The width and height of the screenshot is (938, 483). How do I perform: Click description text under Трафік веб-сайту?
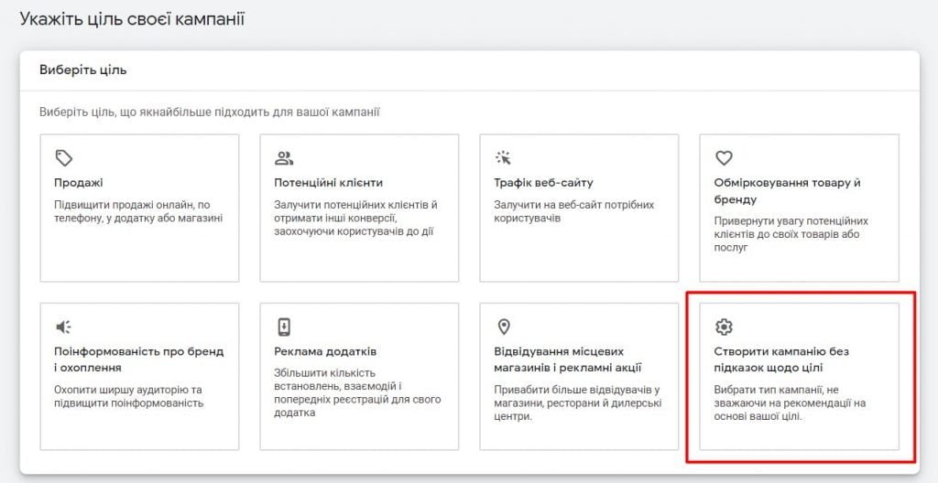click(574, 211)
